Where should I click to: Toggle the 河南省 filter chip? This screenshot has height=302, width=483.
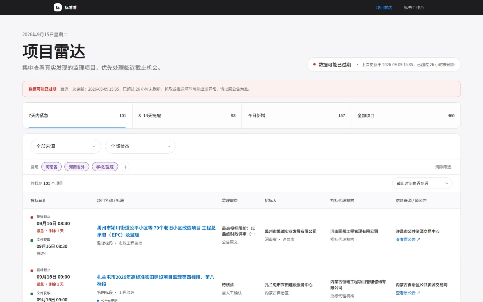(x=51, y=167)
